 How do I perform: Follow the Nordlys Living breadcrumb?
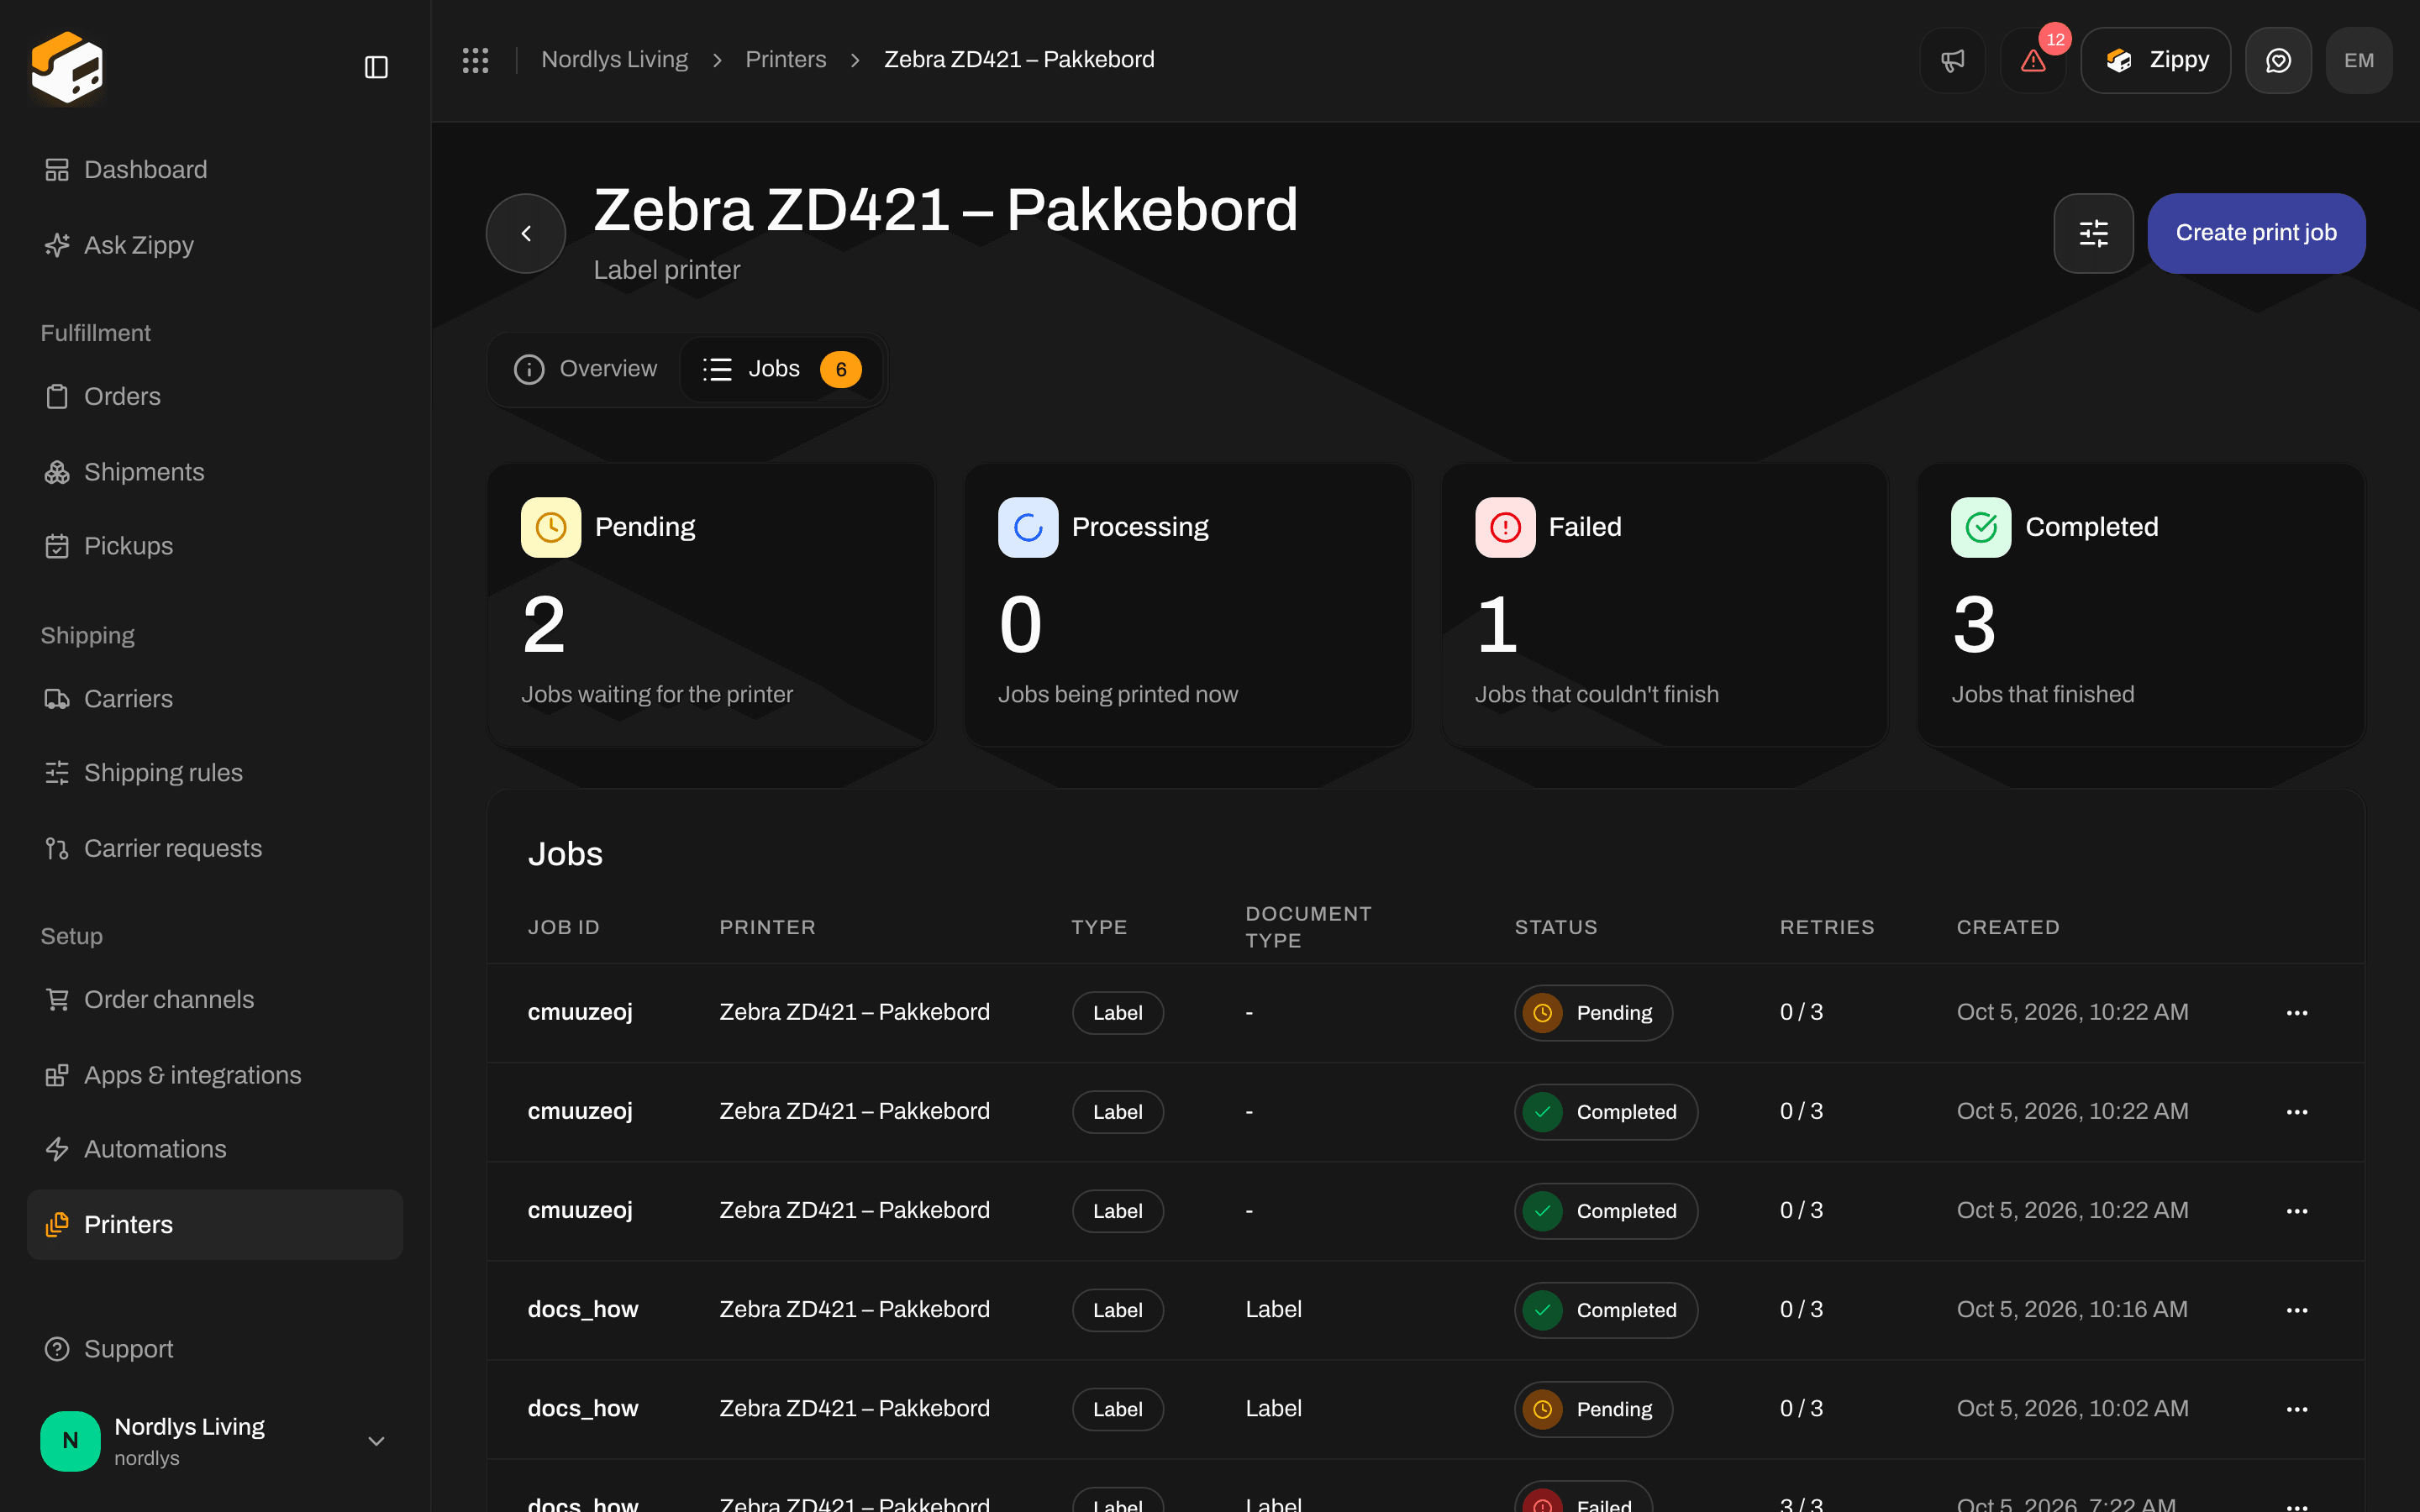614,60
